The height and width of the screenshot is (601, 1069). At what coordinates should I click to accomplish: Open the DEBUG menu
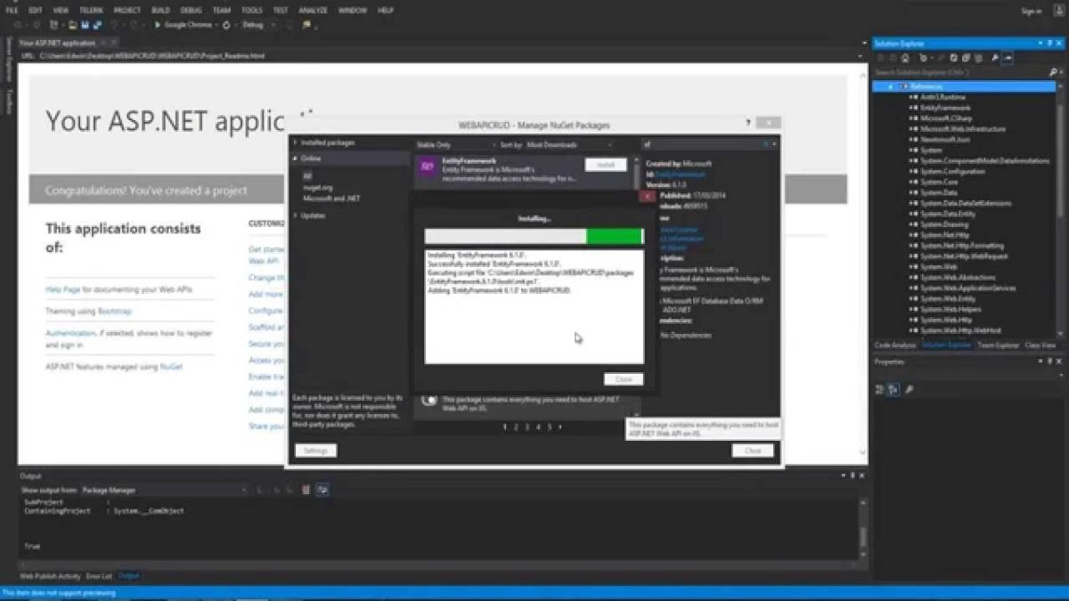[191, 10]
